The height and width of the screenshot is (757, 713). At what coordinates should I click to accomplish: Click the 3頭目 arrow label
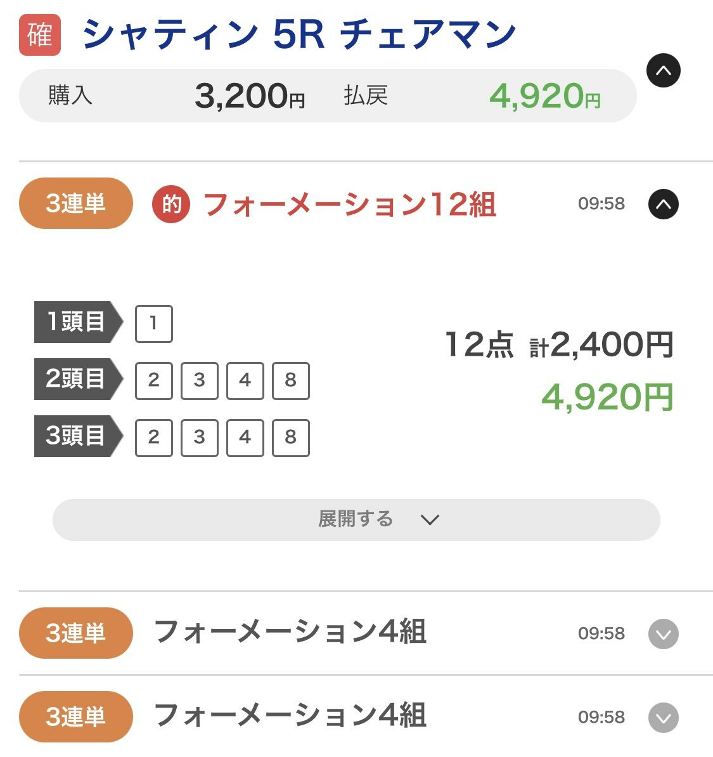tap(78, 436)
